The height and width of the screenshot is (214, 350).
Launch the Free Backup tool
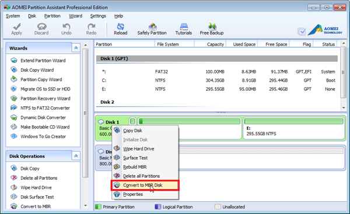(212, 29)
